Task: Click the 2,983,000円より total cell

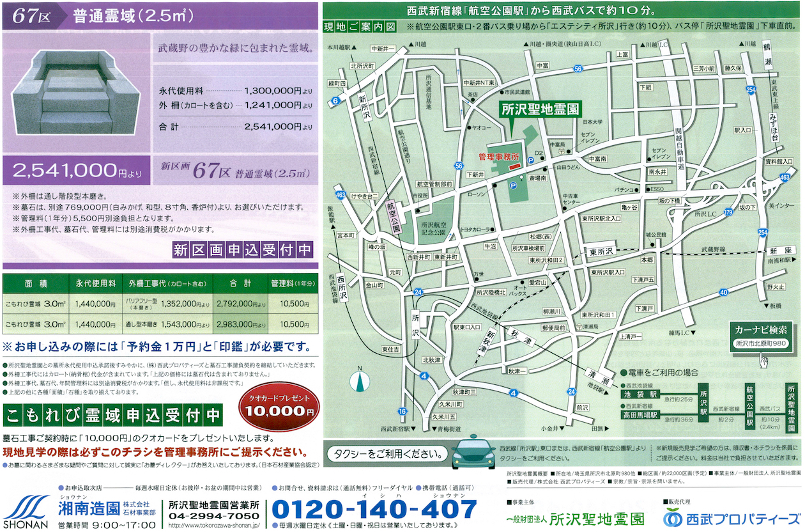Action: (x=240, y=325)
